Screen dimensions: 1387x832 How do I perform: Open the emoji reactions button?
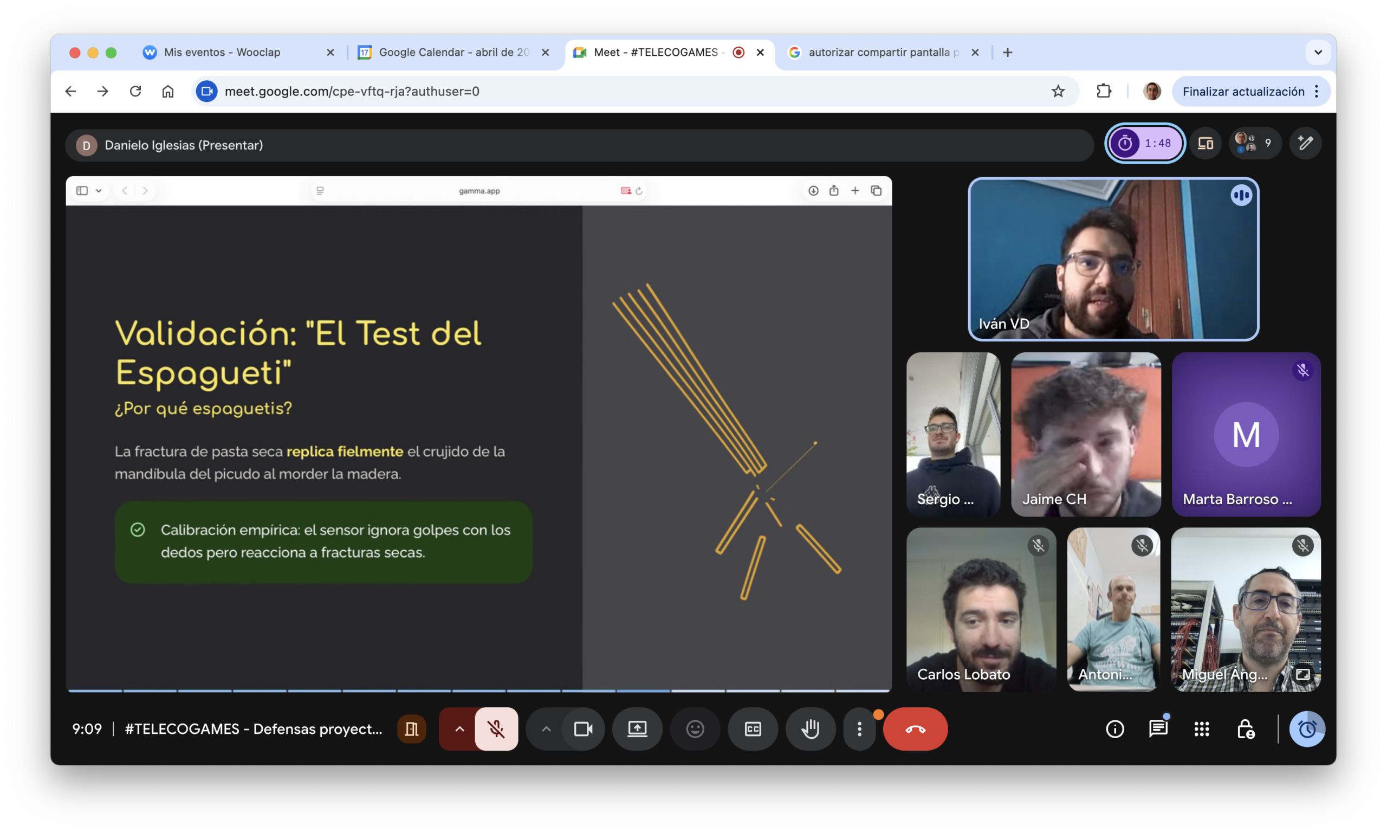click(x=695, y=729)
